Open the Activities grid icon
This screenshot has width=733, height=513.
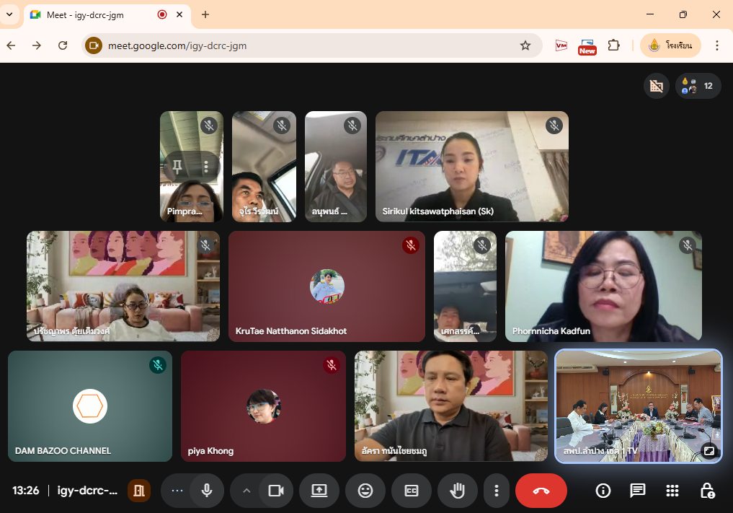click(672, 491)
